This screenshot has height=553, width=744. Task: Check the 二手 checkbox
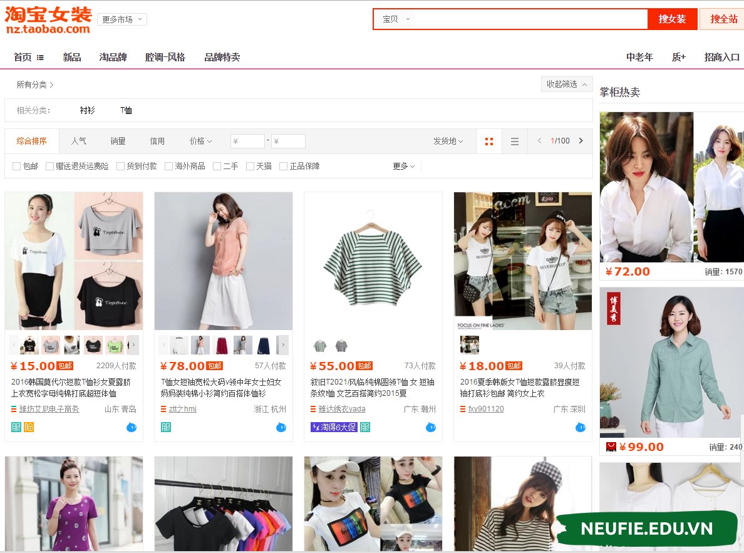pyautogui.click(x=217, y=166)
